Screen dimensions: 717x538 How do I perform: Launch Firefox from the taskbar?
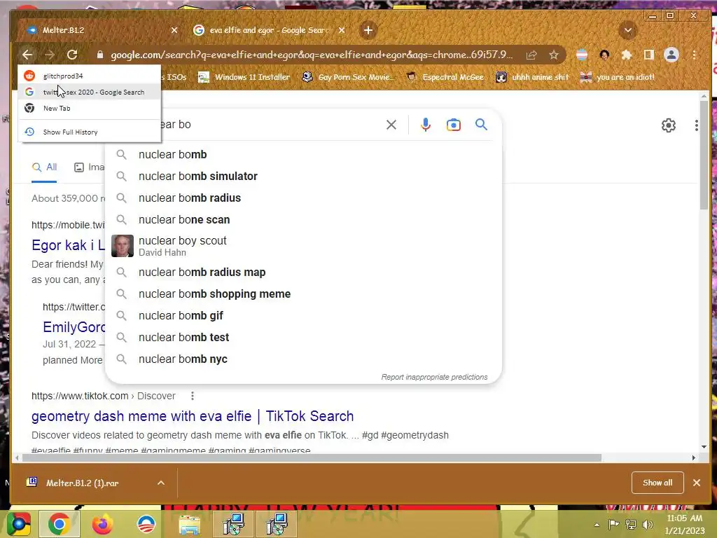[x=103, y=524]
